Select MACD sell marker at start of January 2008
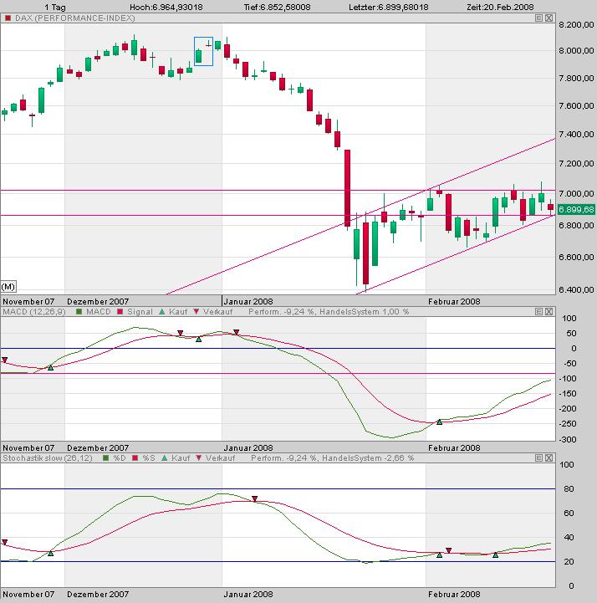Screen dimensions: 597x603 [x=237, y=332]
